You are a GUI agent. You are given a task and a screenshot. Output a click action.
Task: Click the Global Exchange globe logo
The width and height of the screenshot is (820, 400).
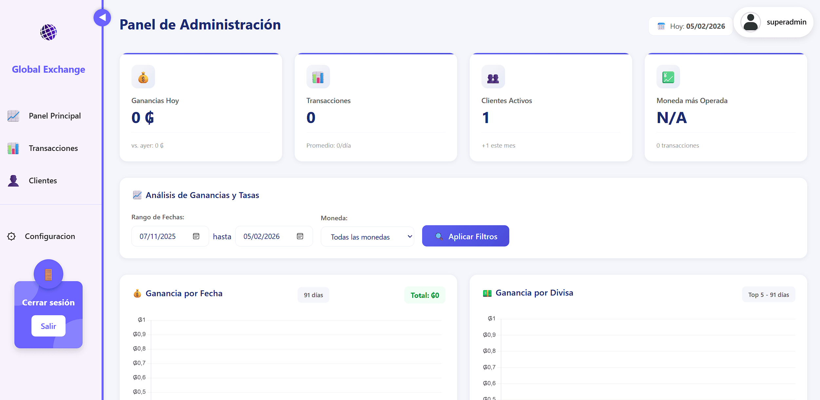tap(49, 32)
